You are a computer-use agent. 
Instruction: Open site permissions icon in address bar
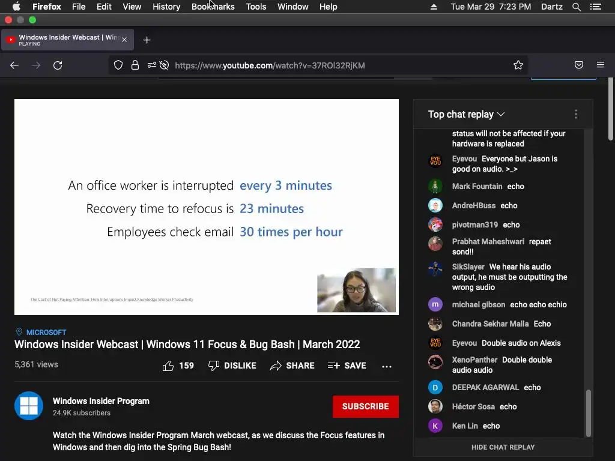(152, 65)
